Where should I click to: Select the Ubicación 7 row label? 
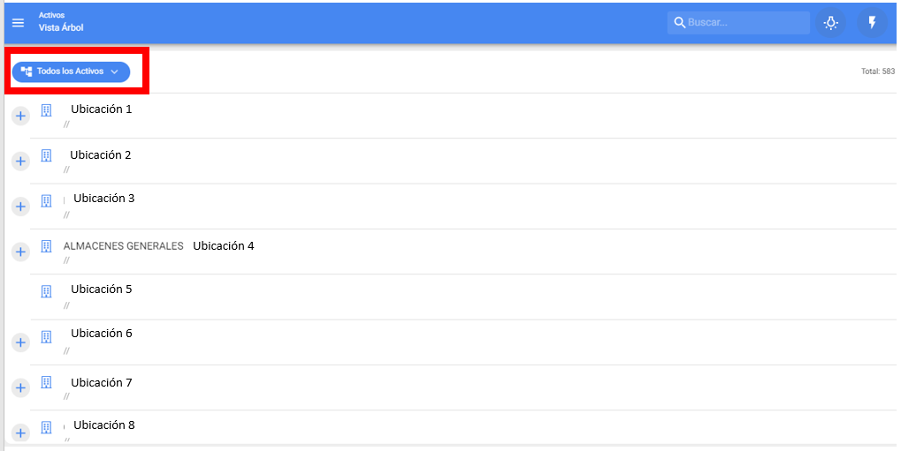click(x=102, y=383)
